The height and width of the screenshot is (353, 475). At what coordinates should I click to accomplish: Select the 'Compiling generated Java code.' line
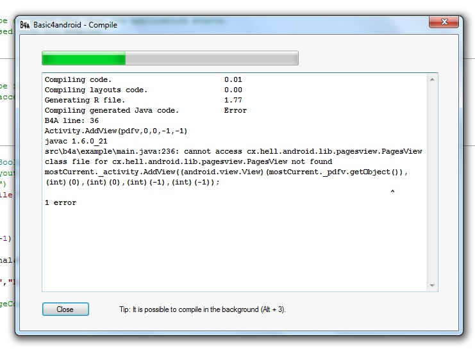112,110
